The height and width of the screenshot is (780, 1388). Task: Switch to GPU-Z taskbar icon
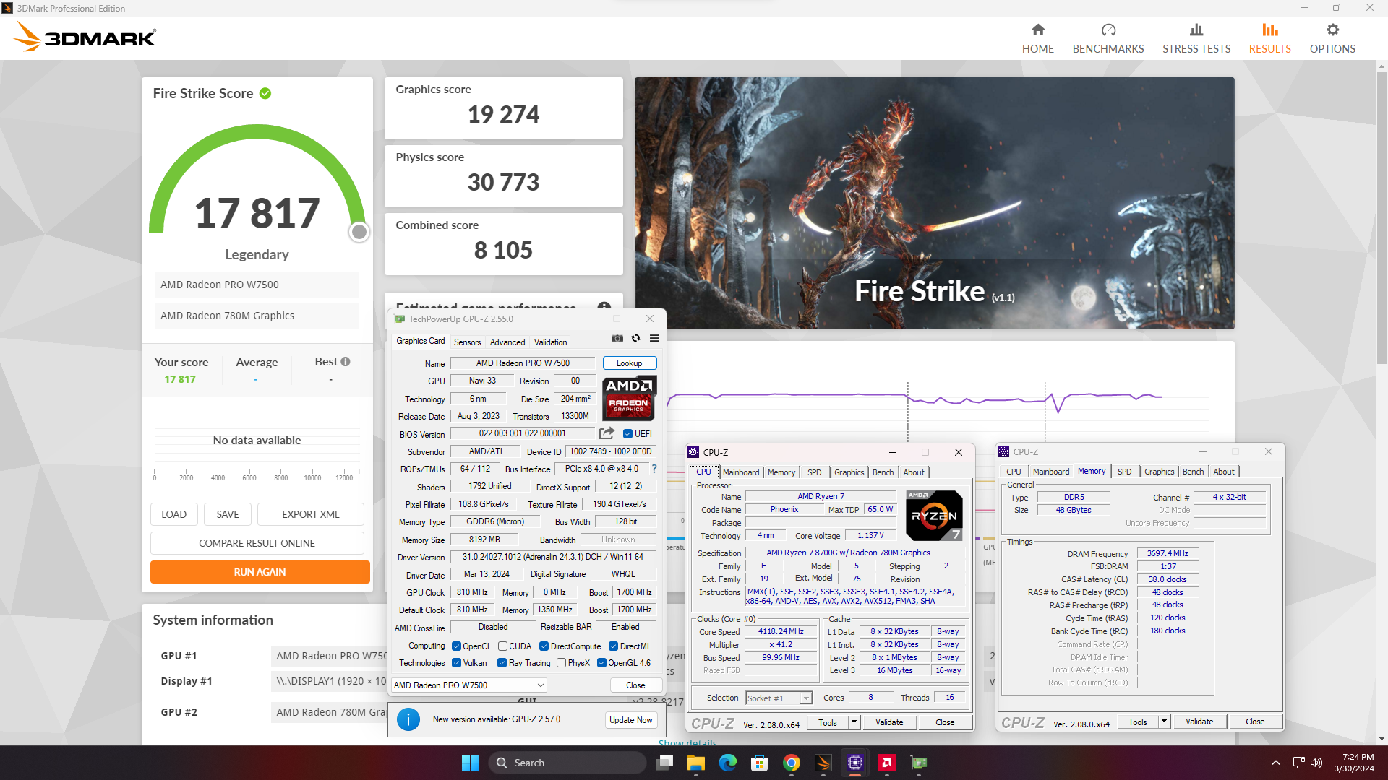918,763
